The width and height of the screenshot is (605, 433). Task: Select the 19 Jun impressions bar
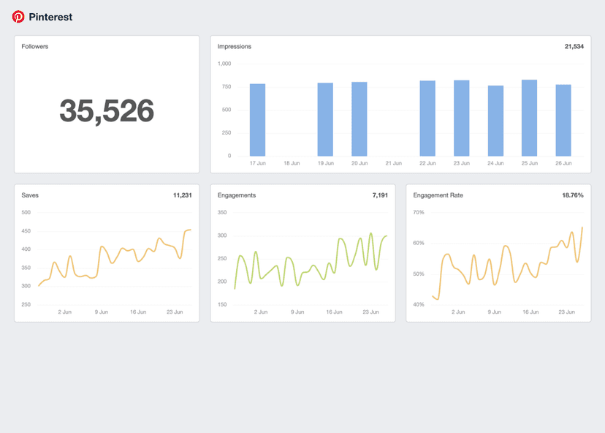click(x=325, y=119)
